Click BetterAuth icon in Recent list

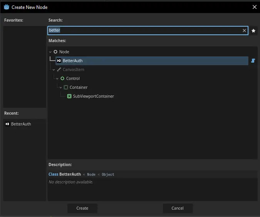[x=7, y=124]
